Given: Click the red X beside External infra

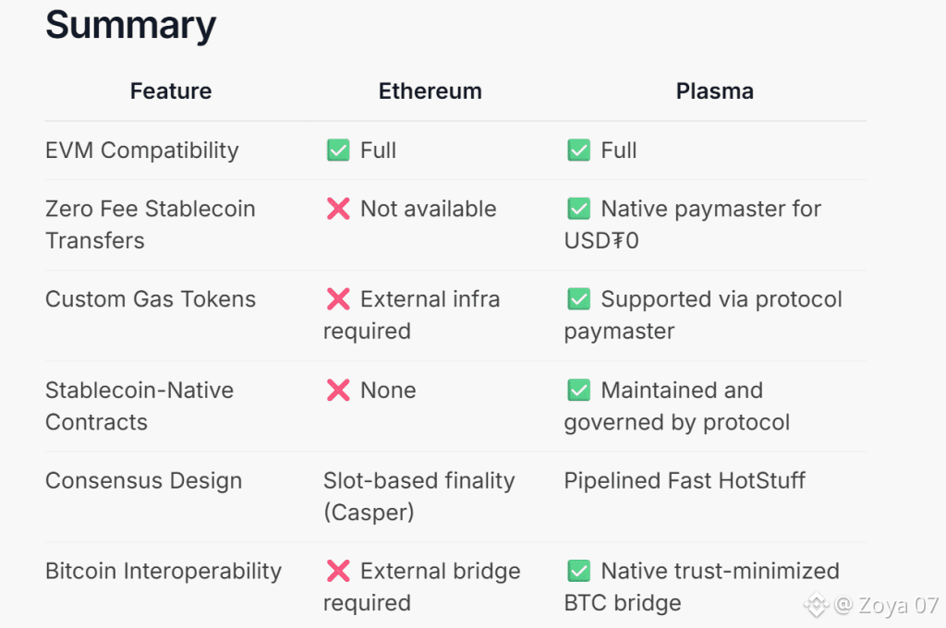Looking at the screenshot, I should pos(338,299).
